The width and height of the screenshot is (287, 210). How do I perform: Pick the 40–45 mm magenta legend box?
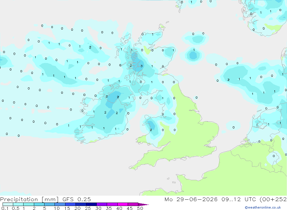coord(123,204)
